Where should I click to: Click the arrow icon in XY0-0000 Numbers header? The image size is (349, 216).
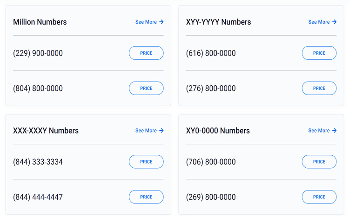tap(334, 131)
